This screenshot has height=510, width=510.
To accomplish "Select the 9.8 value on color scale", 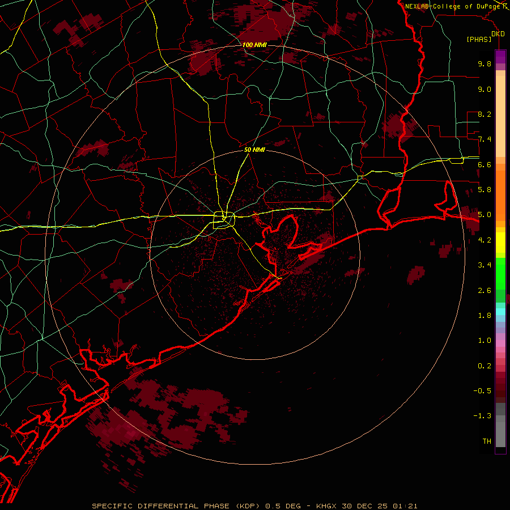I will [x=484, y=63].
